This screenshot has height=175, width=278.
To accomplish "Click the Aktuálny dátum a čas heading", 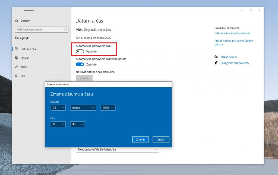I will point(93,30).
